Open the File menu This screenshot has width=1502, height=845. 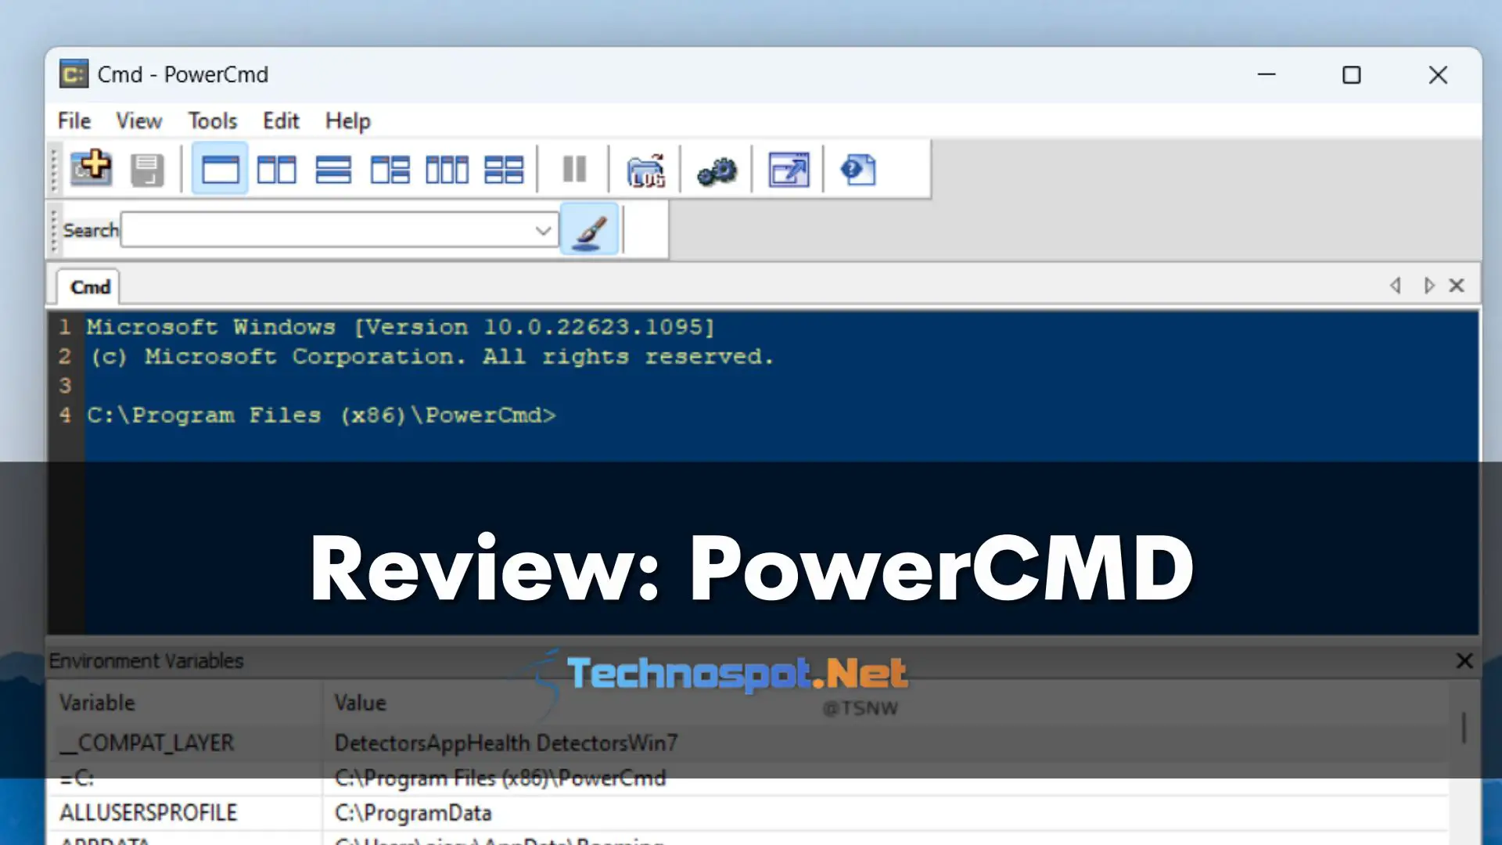(x=74, y=120)
